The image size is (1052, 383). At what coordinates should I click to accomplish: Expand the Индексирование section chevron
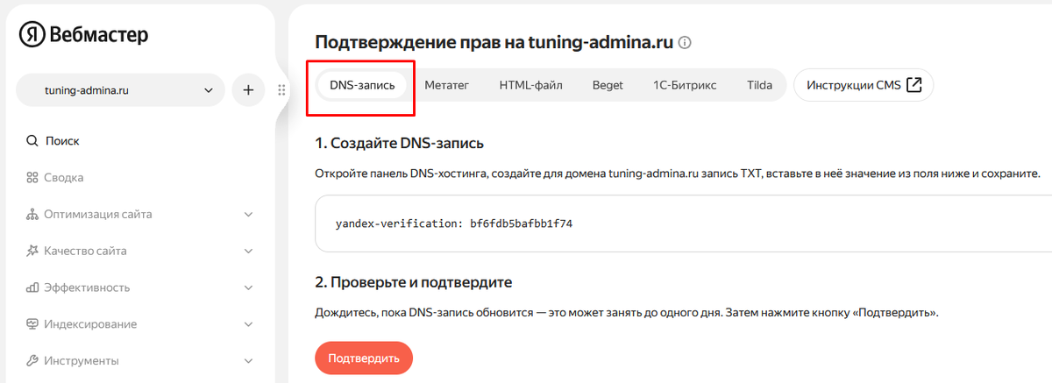(x=248, y=324)
